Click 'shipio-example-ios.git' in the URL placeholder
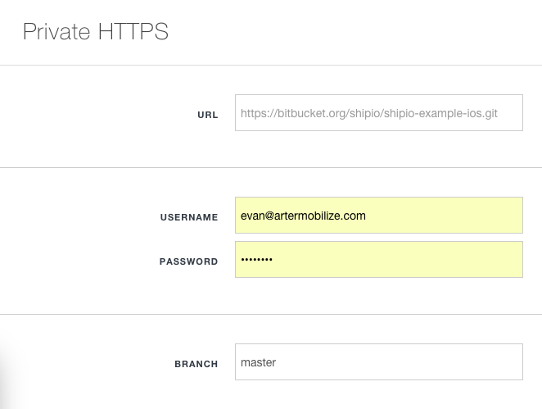 (x=440, y=113)
